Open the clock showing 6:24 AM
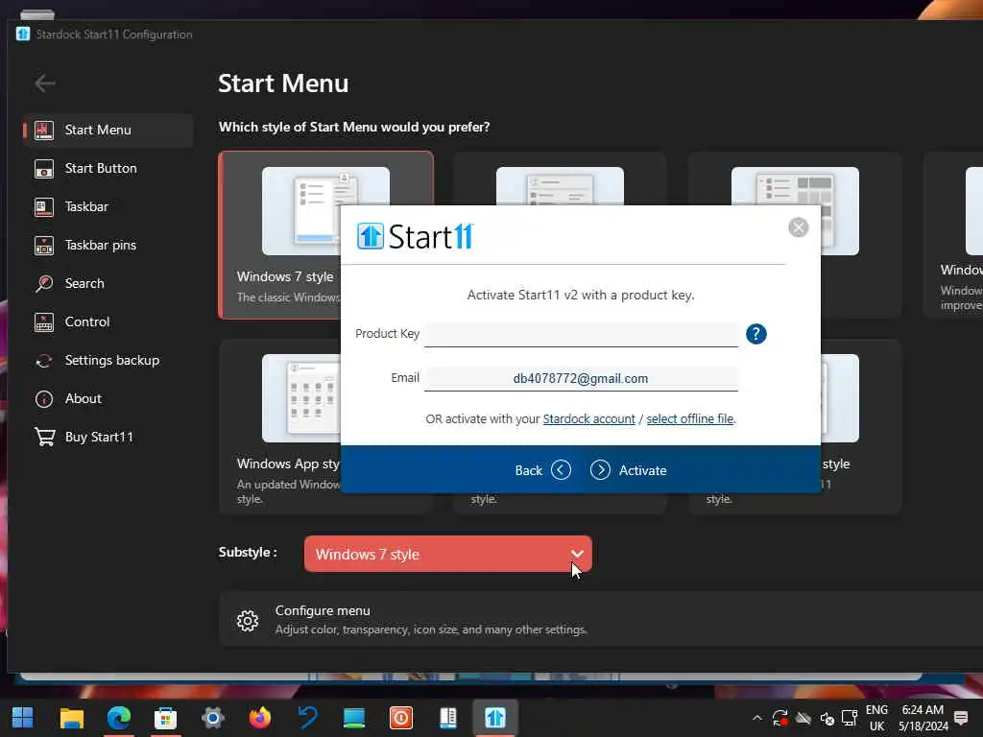 (x=923, y=718)
